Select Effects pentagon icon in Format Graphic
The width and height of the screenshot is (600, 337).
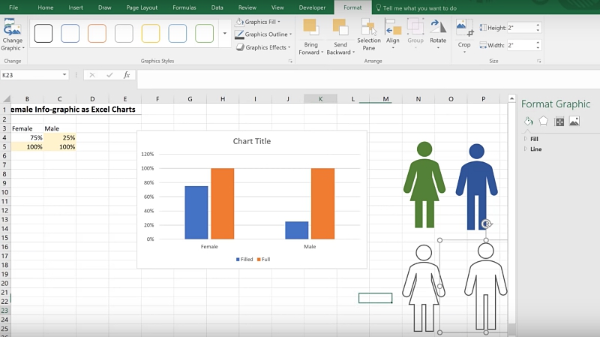click(543, 122)
